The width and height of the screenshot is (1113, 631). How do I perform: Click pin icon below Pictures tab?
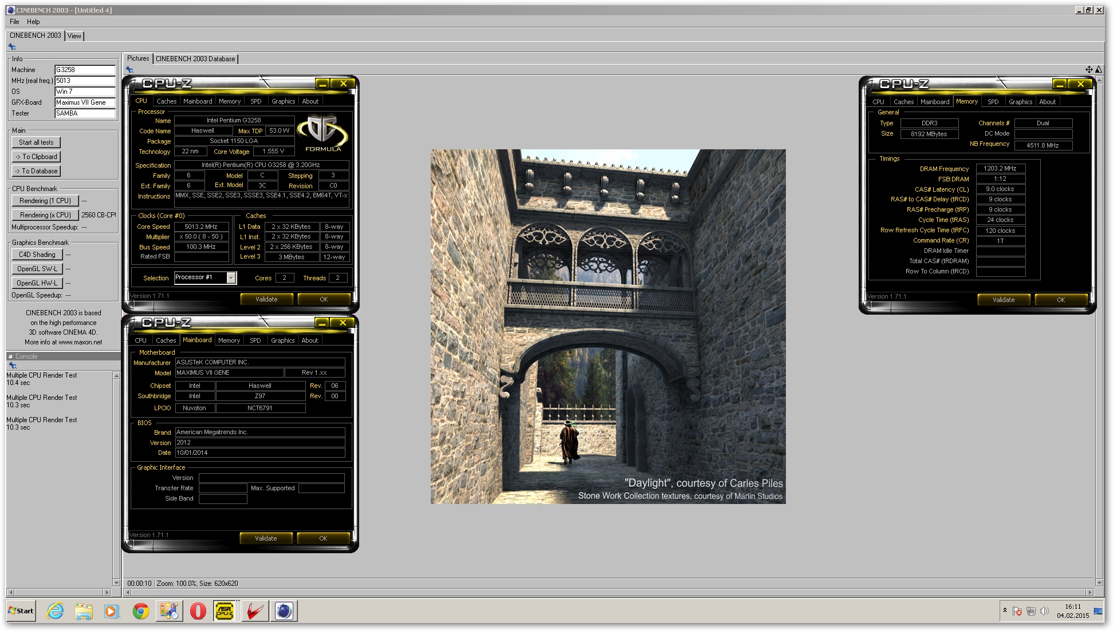(x=129, y=70)
